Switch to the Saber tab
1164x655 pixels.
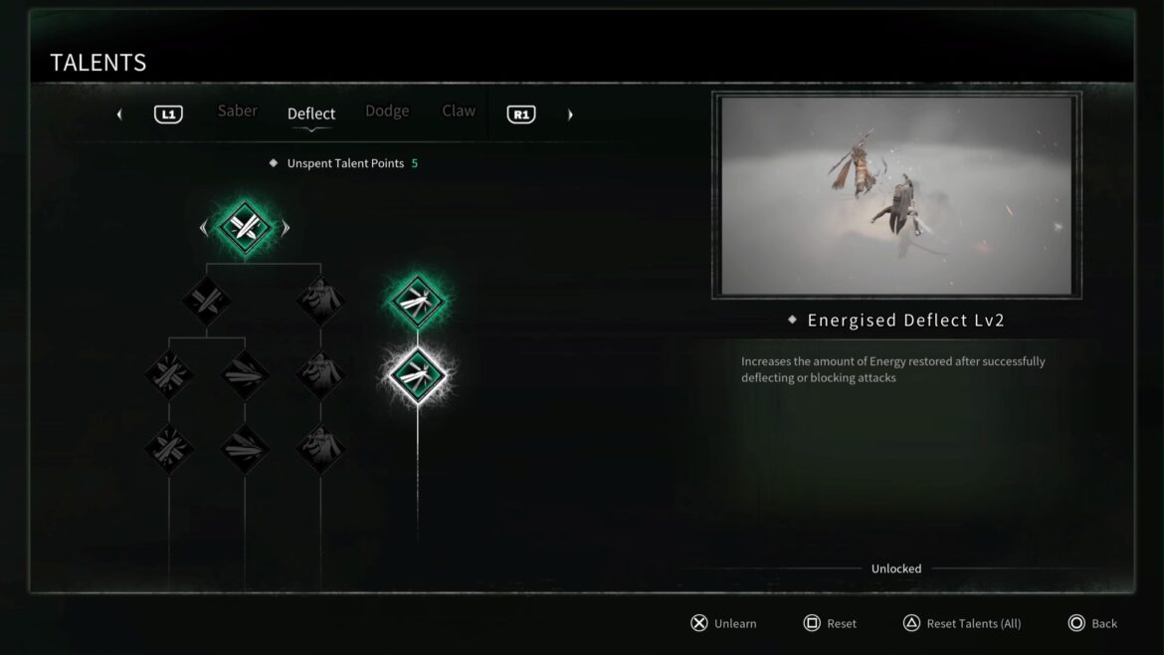[238, 110]
